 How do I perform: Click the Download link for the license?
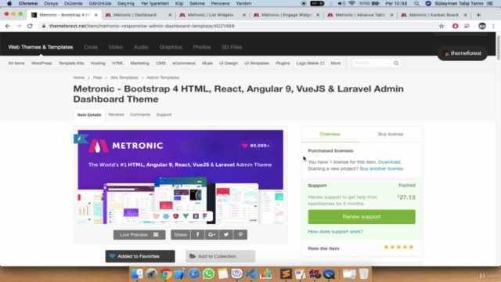pyautogui.click(x=389, y=162)
